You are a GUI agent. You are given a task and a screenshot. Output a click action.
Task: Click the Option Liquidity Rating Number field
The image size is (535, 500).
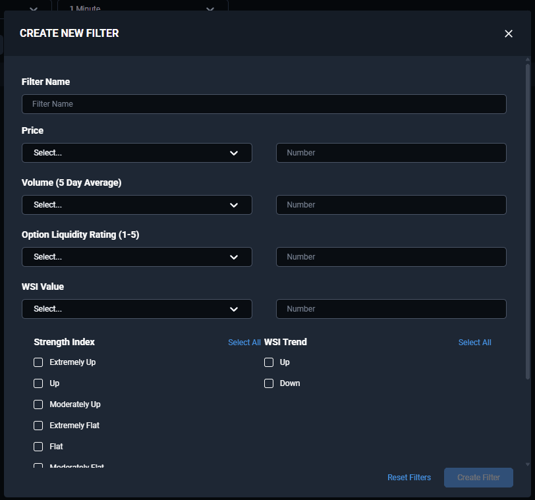(x=391, y=257)
